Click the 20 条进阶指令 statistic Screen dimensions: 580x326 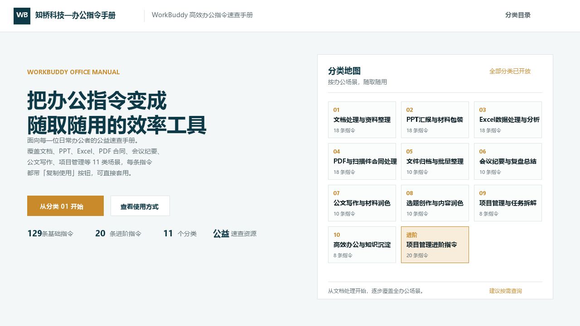point(118,234)
